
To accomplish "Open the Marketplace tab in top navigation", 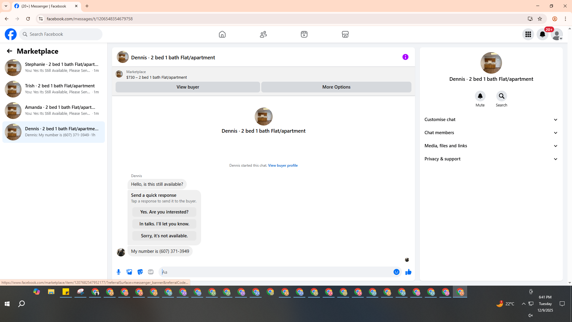I will [x=345, y=34].
